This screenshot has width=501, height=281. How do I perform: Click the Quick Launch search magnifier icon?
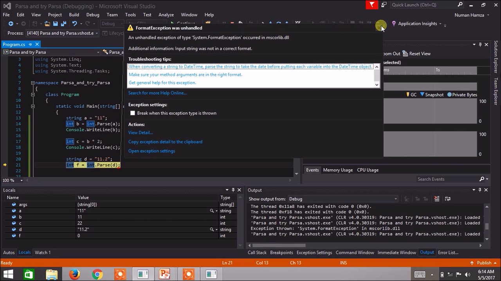460,5
